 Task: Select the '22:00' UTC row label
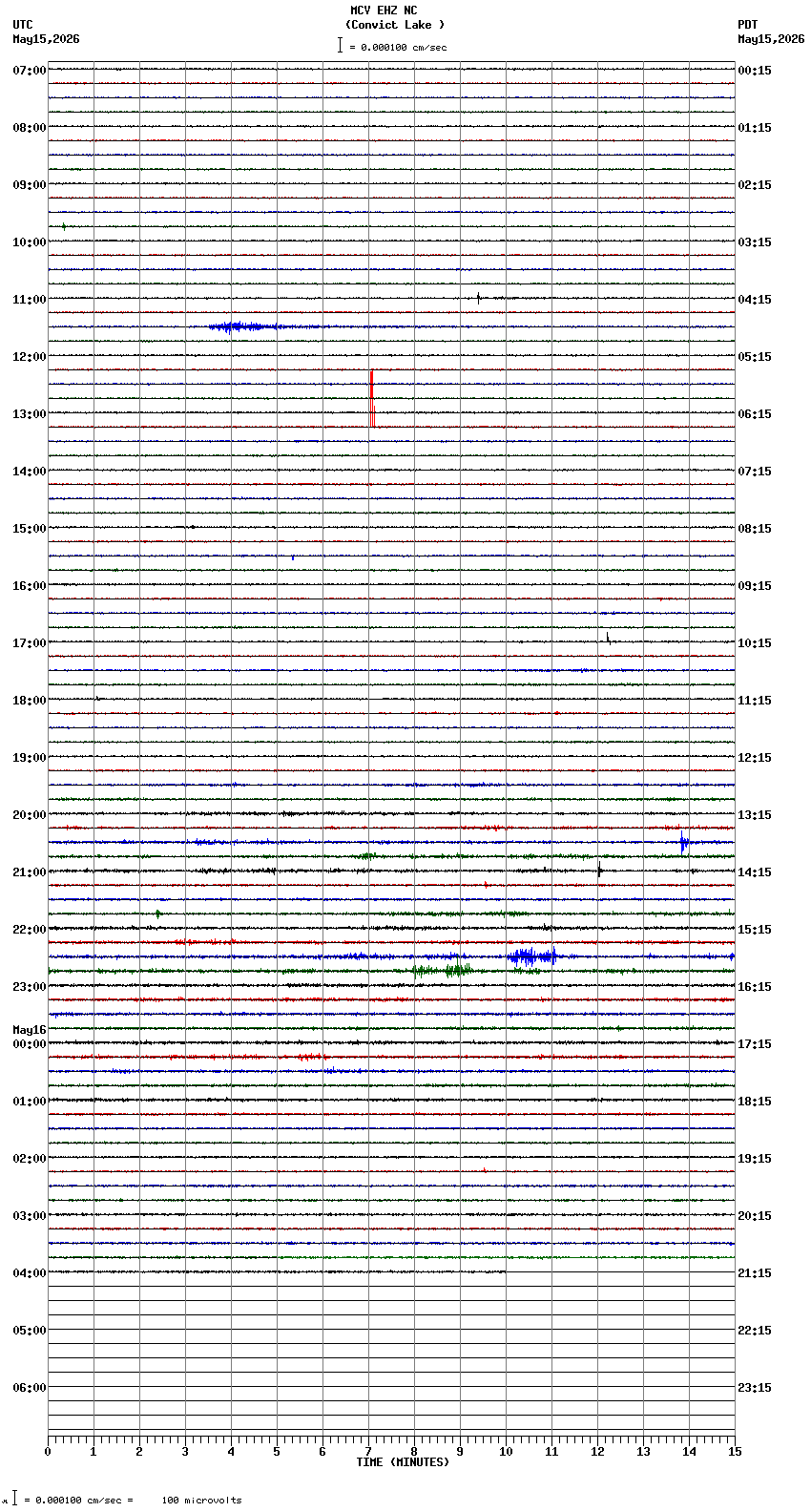[30, 930]
